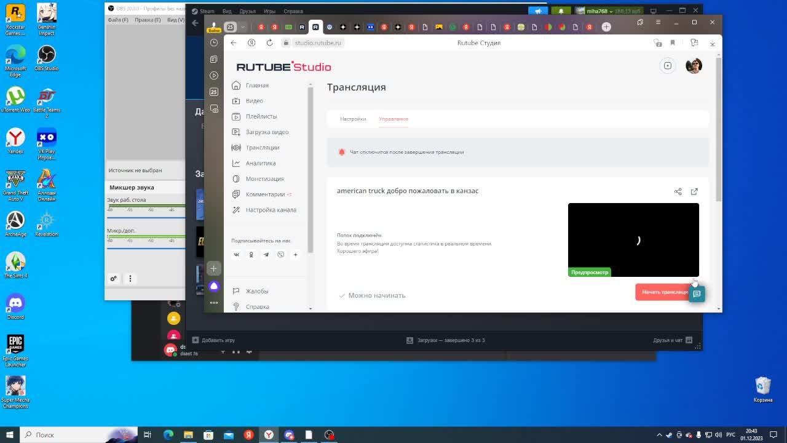Open bookmarks icon in the browser toolbar
The height and width of the screenshot is (443, 787).
673,42
